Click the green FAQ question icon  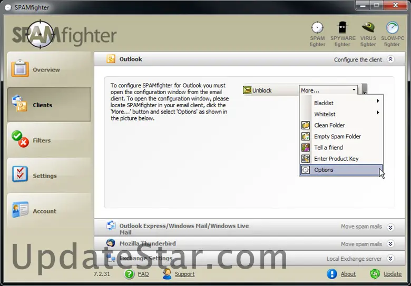tap(129, 274)
